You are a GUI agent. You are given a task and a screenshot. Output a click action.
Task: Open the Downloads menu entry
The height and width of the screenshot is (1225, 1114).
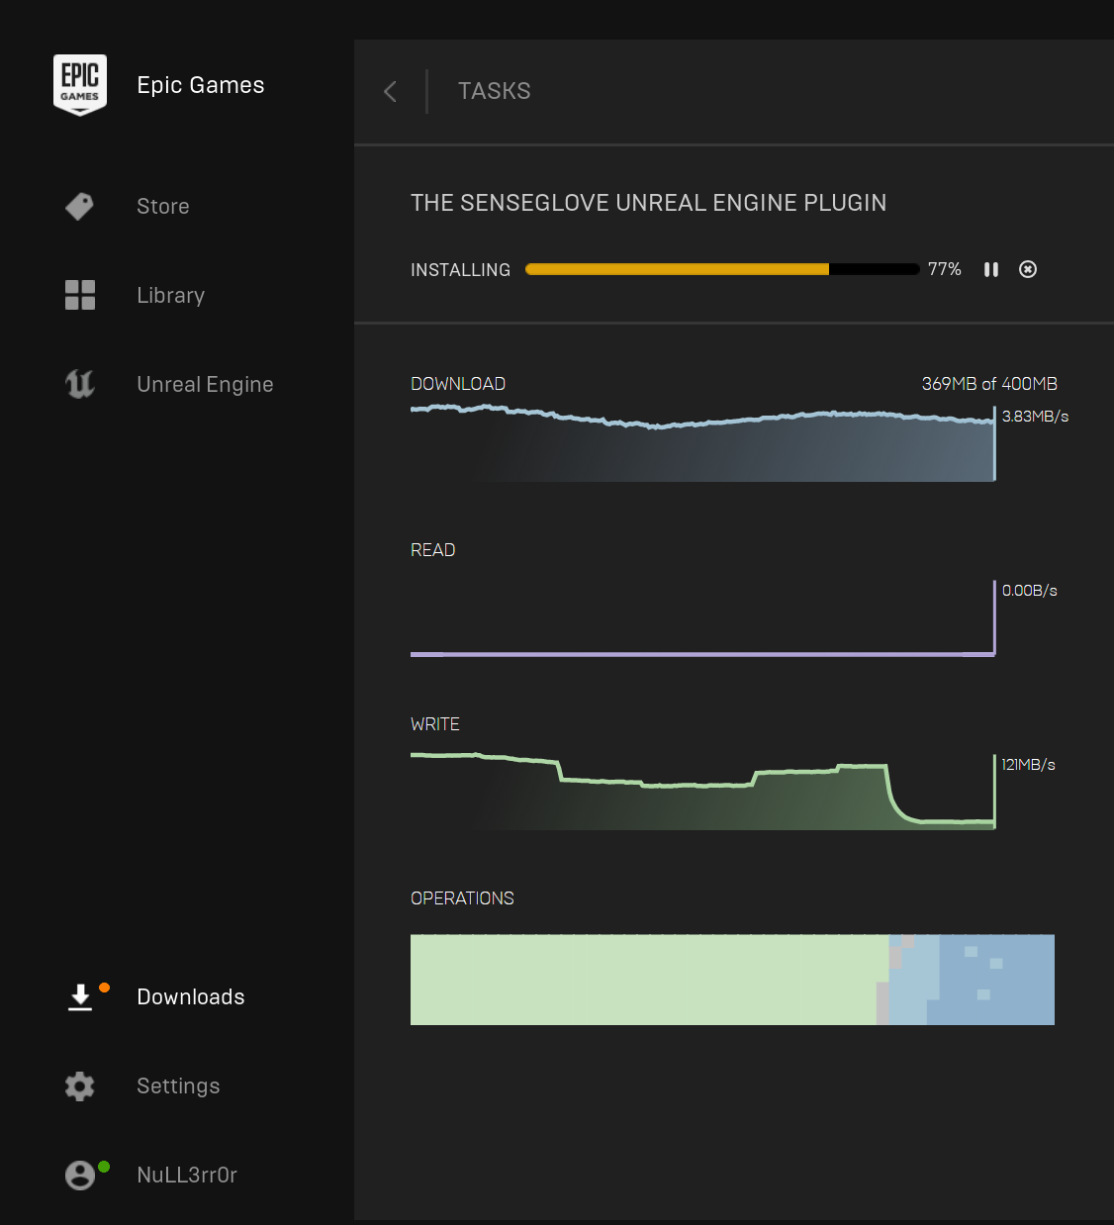pos(190,997)
